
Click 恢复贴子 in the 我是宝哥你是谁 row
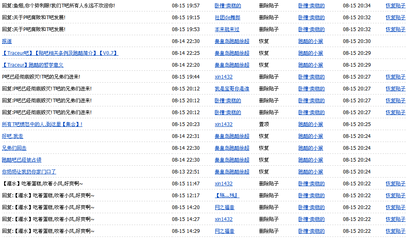point(395,89)
